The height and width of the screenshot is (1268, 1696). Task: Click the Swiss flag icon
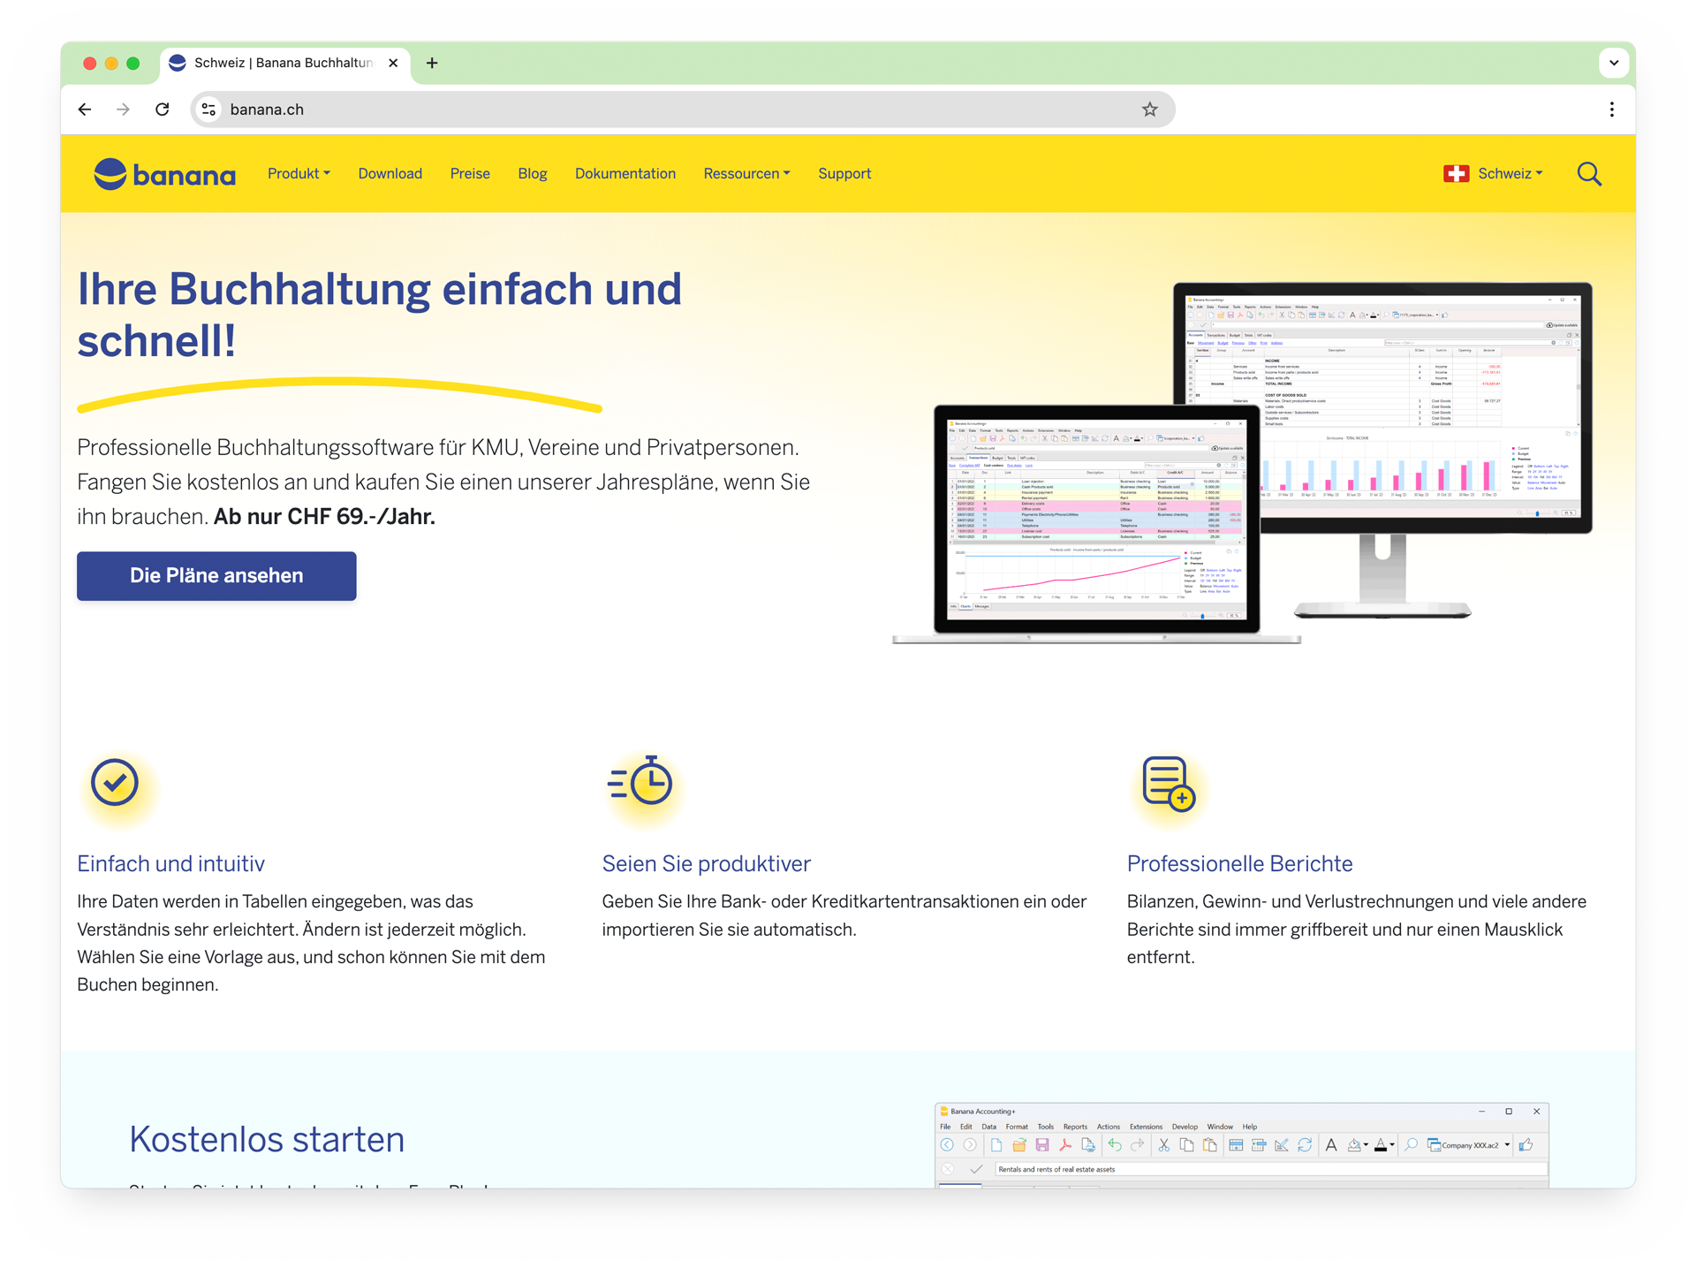coord(1456,174)
